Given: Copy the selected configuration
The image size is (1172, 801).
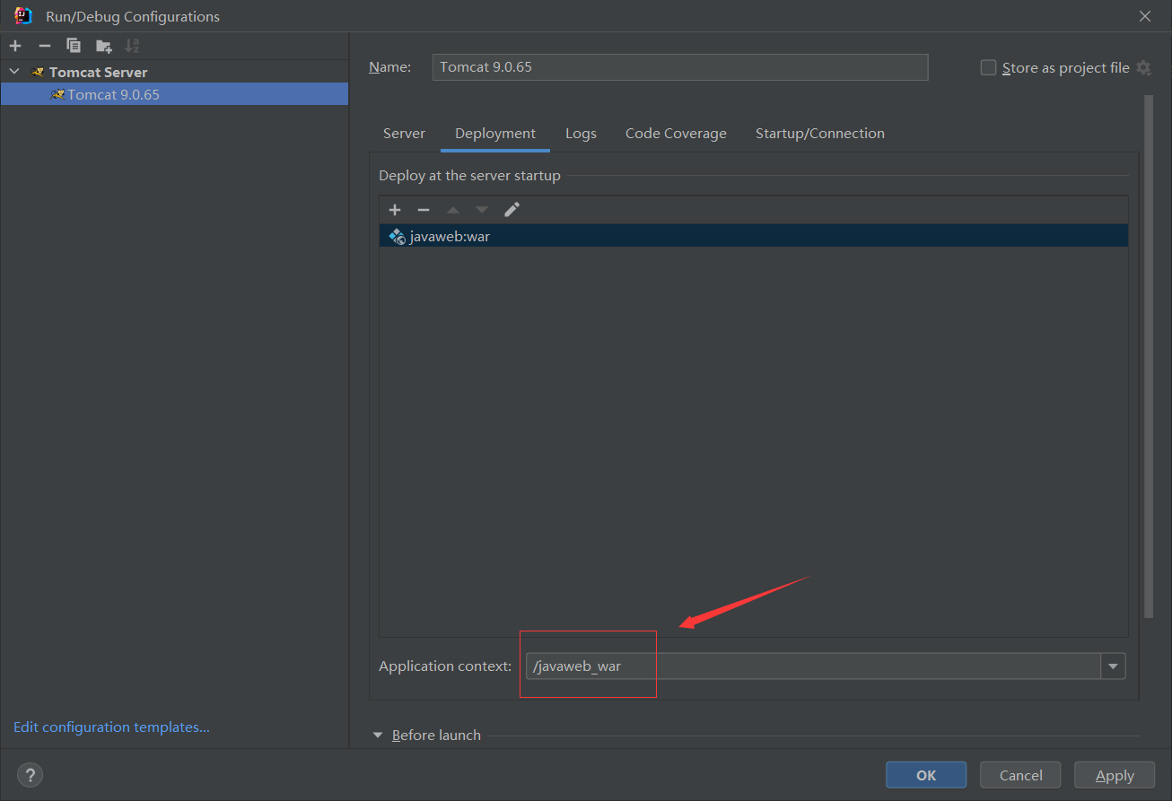Looking at the screenshot, I should pos(74,46).
